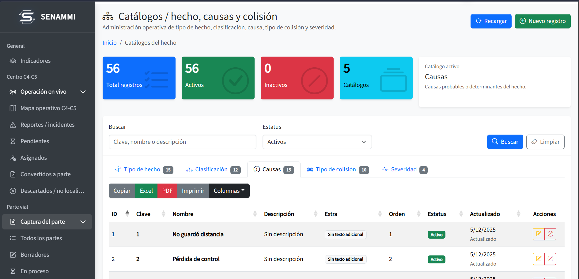Click the Todos los partes list icon
Image resolution: width=579 pixels, height=279 pixels.
[13, 238]
